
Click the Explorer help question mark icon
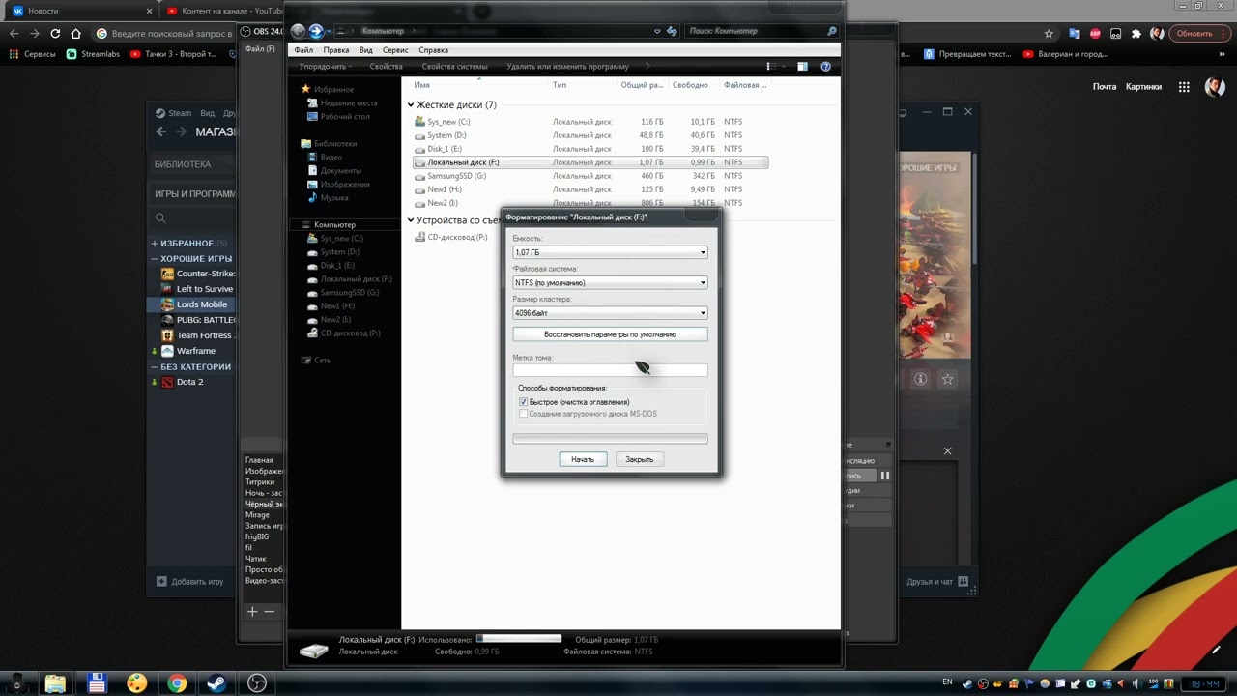(825, 67)
